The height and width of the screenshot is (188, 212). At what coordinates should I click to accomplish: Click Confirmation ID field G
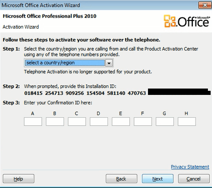(165, 121)
